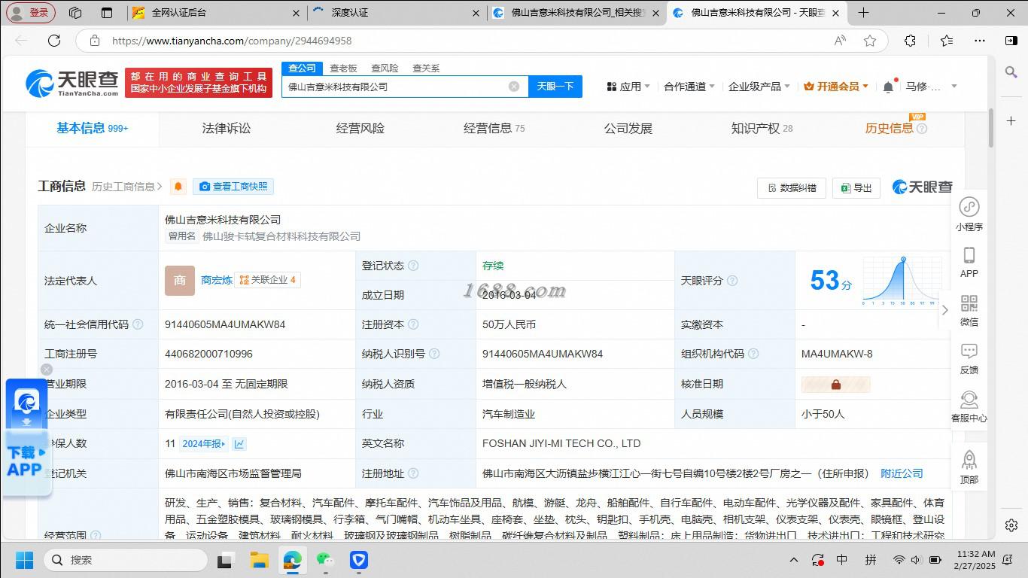Click the read aloud icon in the address bar
Image resolution: width=1028 pixels, height=578 pixels.
[840, 41]
